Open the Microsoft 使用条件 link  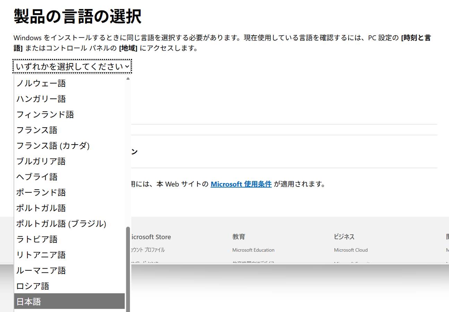point(241,184)
